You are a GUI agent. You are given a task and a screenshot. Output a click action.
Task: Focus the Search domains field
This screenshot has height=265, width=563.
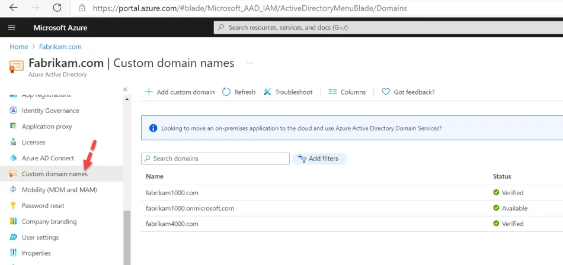click(x=216, y=159)
